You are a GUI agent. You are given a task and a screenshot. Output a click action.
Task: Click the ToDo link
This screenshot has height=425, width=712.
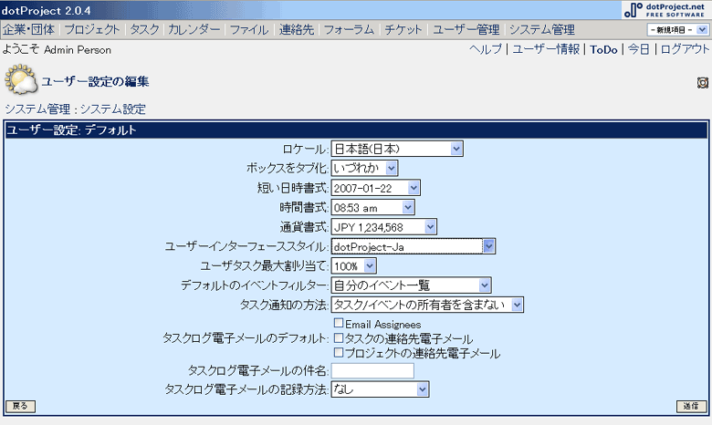tap(603, 49)
